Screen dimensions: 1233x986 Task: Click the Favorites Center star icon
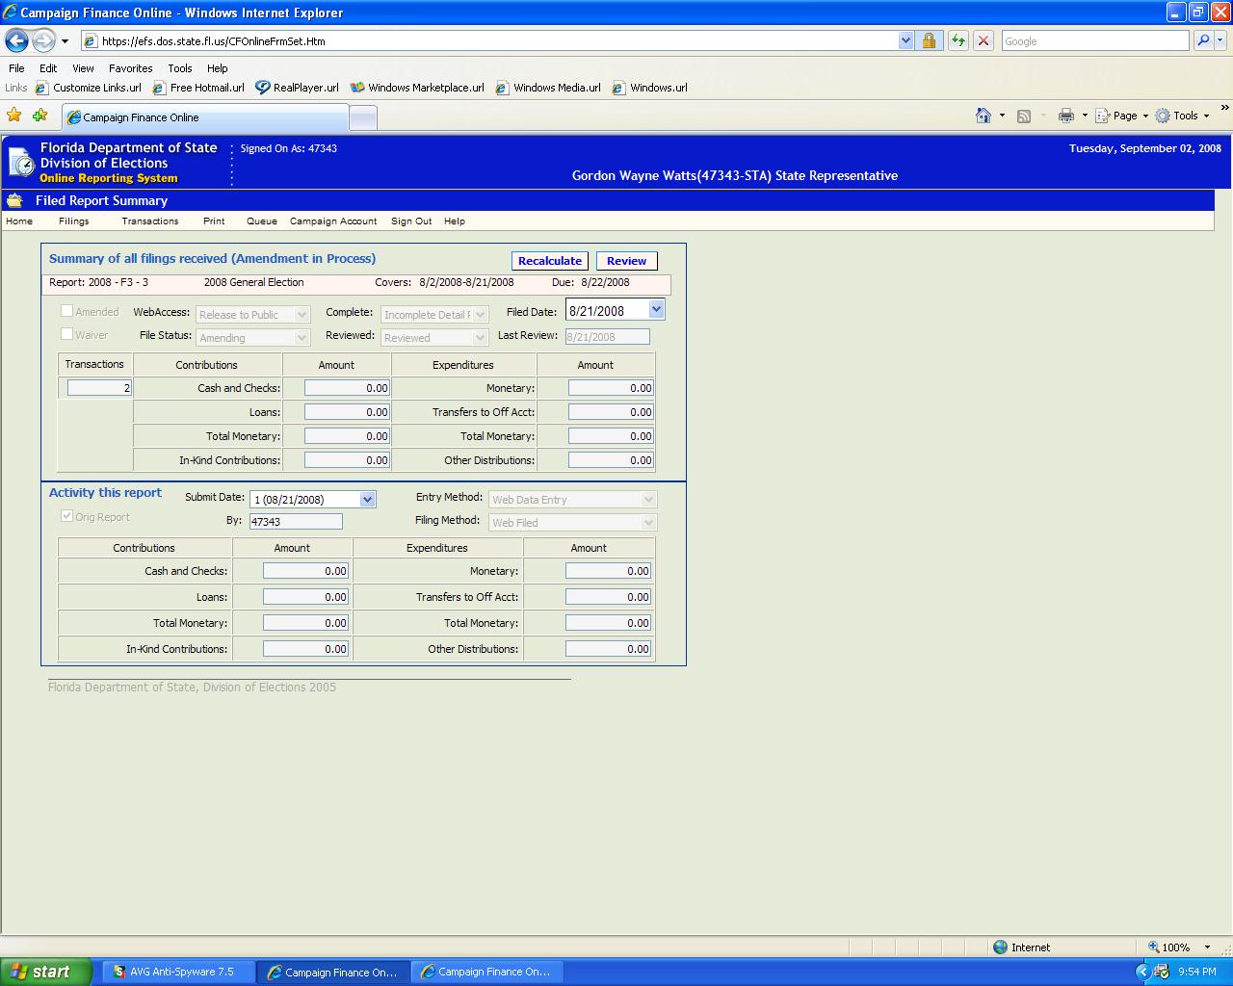[x=13, y=116]
